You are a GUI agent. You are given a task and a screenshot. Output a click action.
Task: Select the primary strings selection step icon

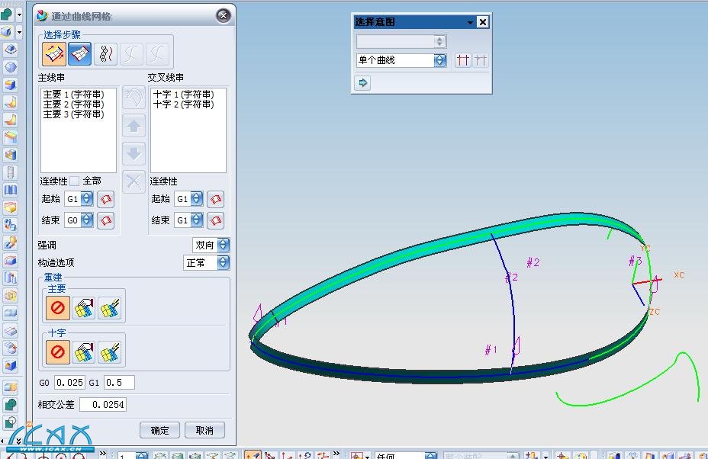[x=54, y=53]
